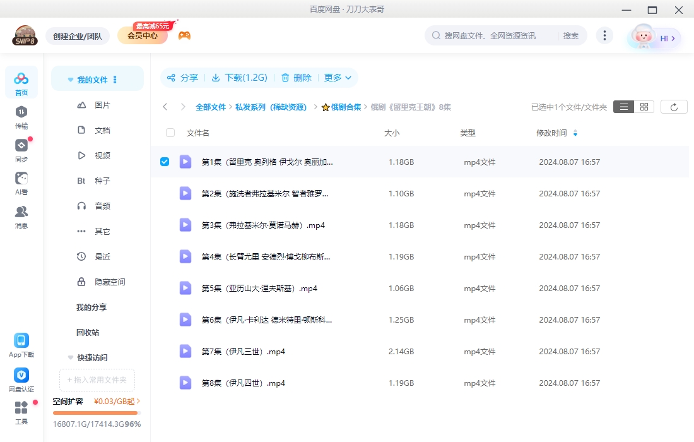This screenshot has width=694, height=442.
Task: Collapse the 快捷访问 section
Action: pyautogui.click(x=70, y=357)
